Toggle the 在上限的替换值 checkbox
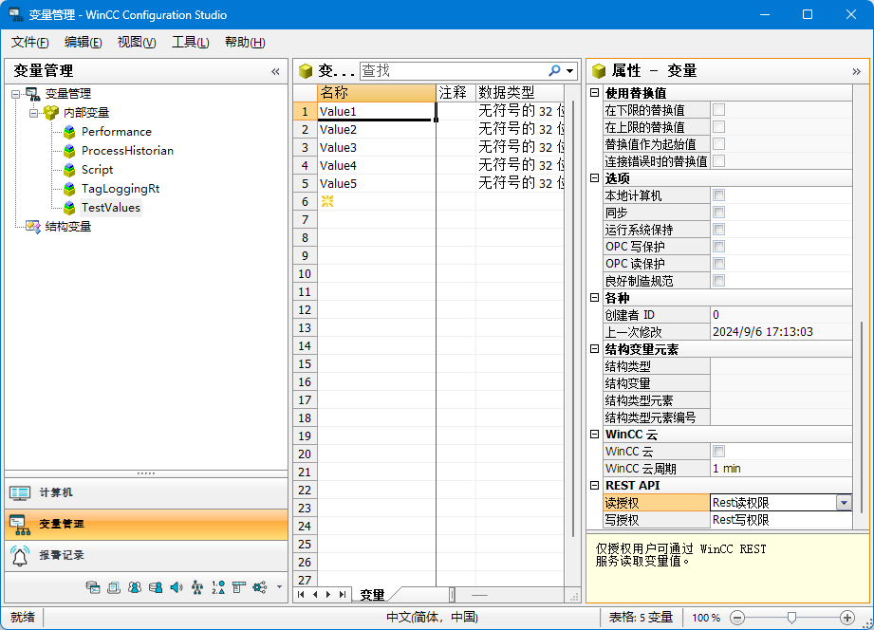 pos(719,127)
